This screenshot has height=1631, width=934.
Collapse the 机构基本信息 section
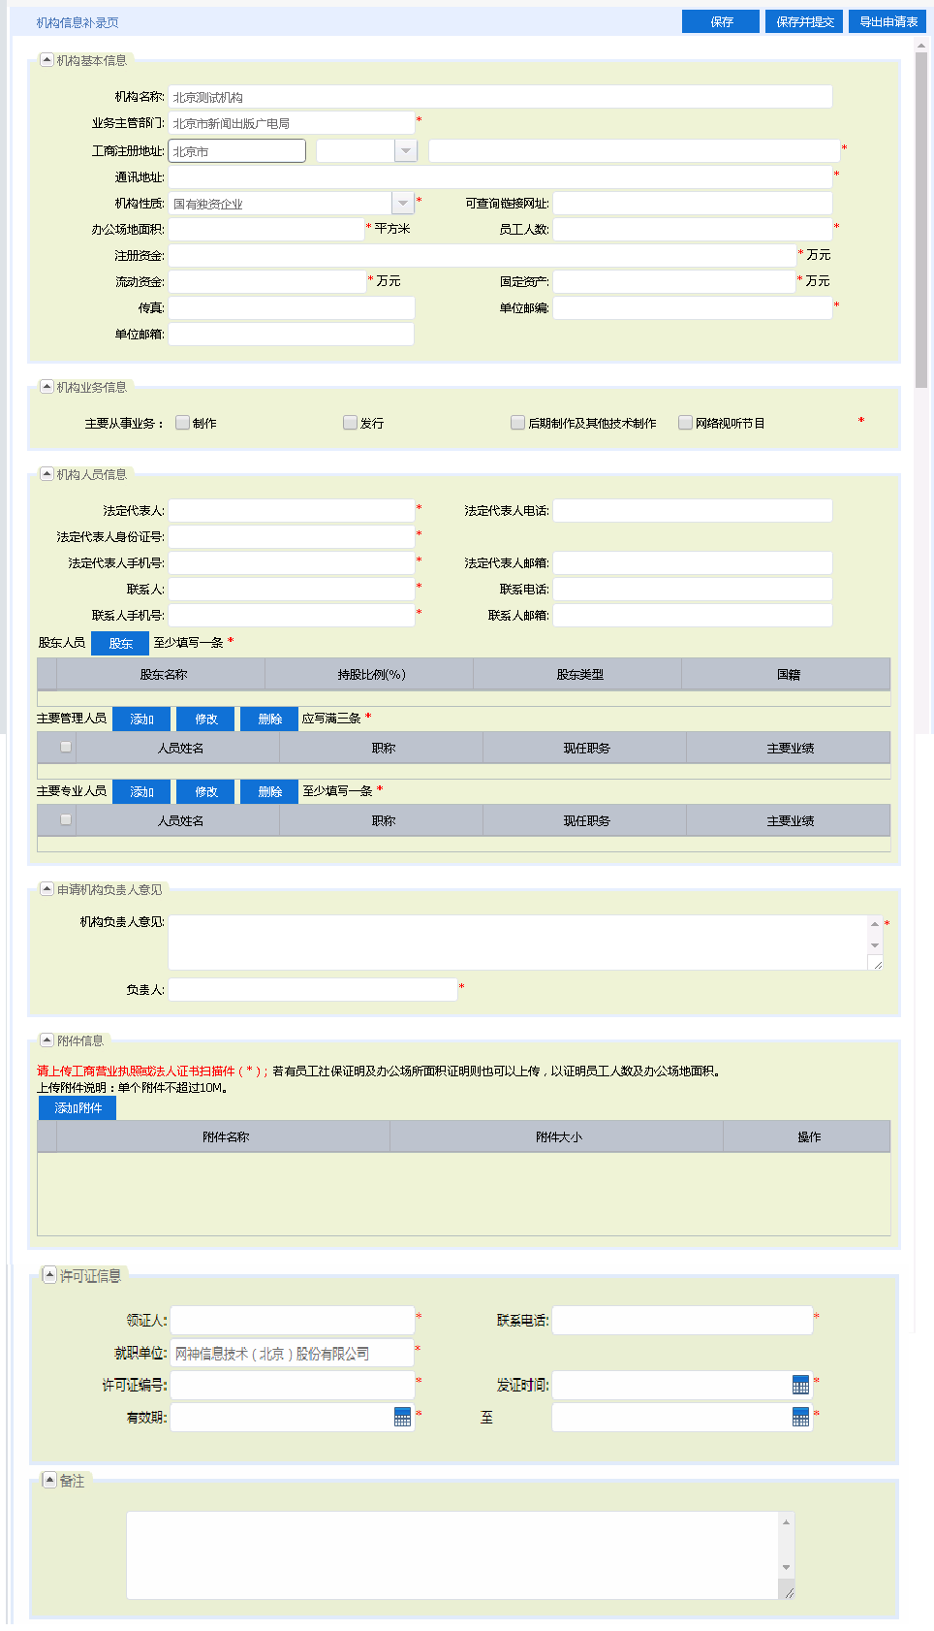(47, 60)
